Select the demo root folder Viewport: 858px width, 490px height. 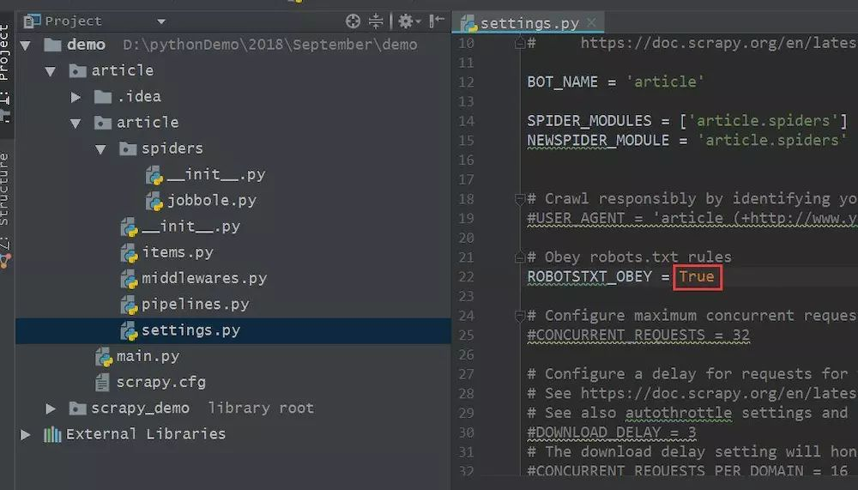pos(233,45)
